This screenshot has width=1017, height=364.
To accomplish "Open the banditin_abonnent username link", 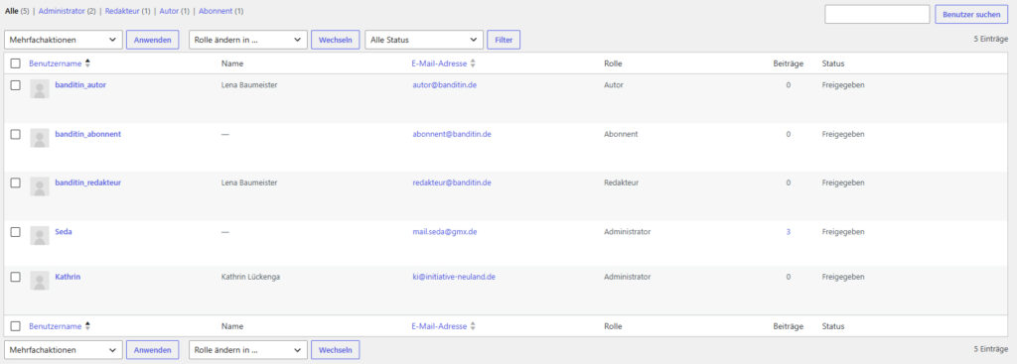I will pos(87,134).
